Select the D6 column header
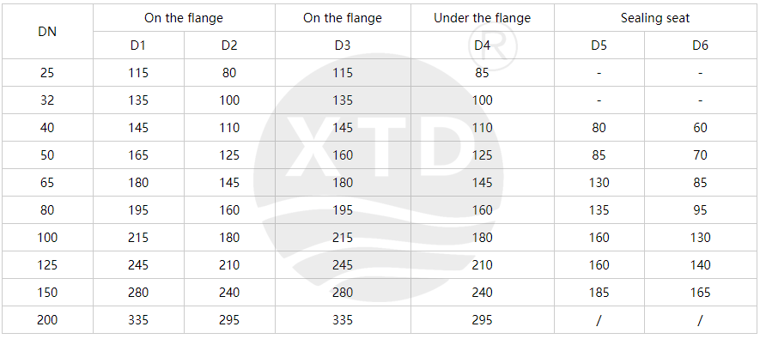The image size is (760, 339). pos(701,45)
